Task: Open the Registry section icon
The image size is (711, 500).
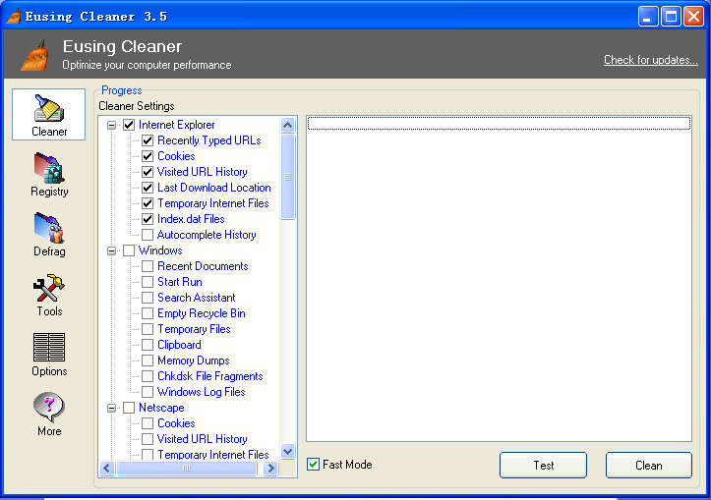Action: click(x=49, y=175)
